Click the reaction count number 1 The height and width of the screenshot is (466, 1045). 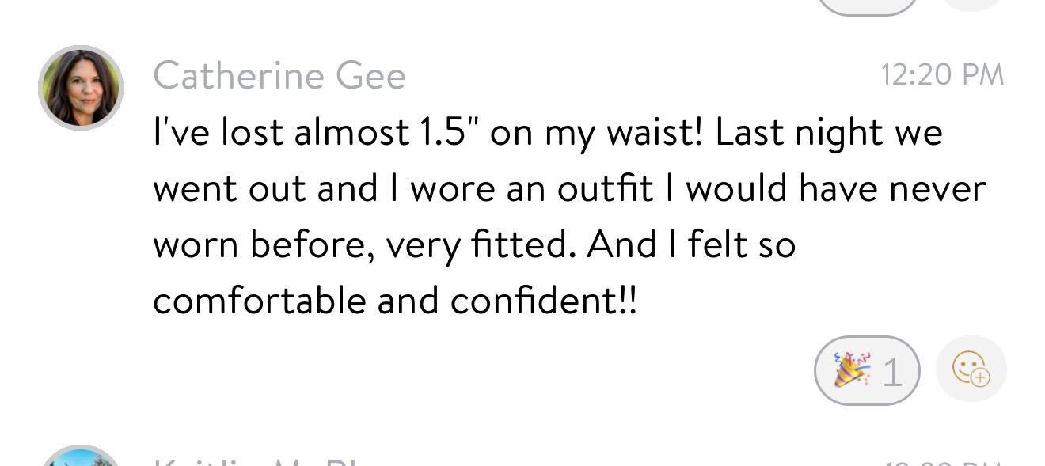pos(892,372)
